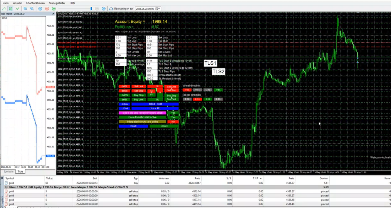This screenshot has width=391, height=208.
Task: Zoom out the chart with magnifier minus
Action: click(x=32, y=9)
